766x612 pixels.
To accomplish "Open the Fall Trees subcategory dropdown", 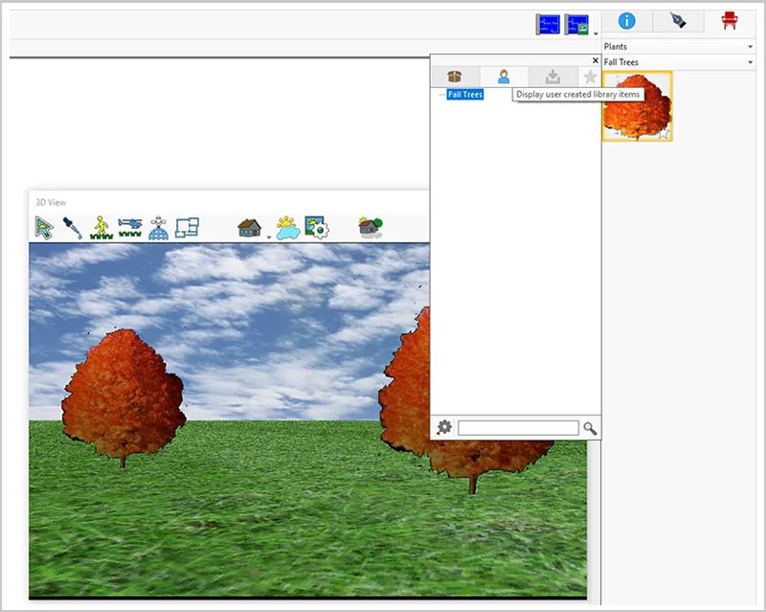I will (679, 62).
